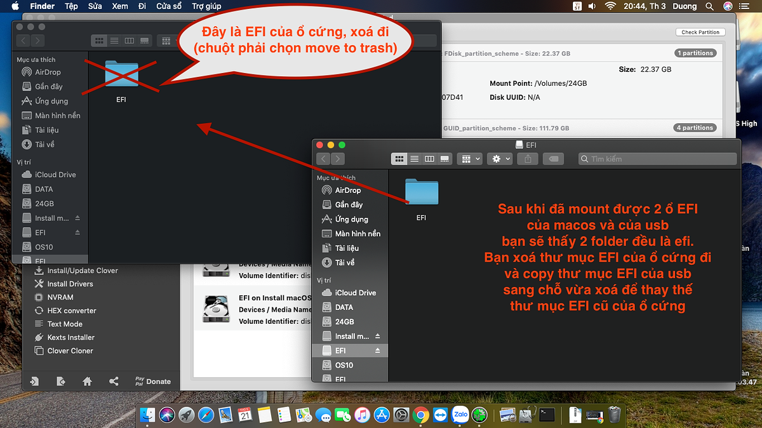The width and height of the screenshot is (762, 428).
Task: Switch rear Finder window to gallery view
Action: [x=144, y=41]
